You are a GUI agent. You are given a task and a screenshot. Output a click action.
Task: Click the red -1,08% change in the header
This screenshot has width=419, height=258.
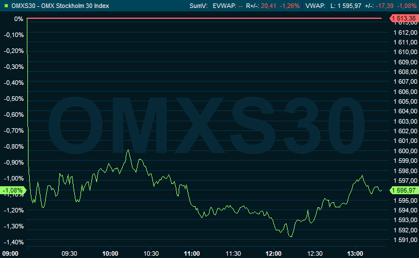(x=406, y=6)
